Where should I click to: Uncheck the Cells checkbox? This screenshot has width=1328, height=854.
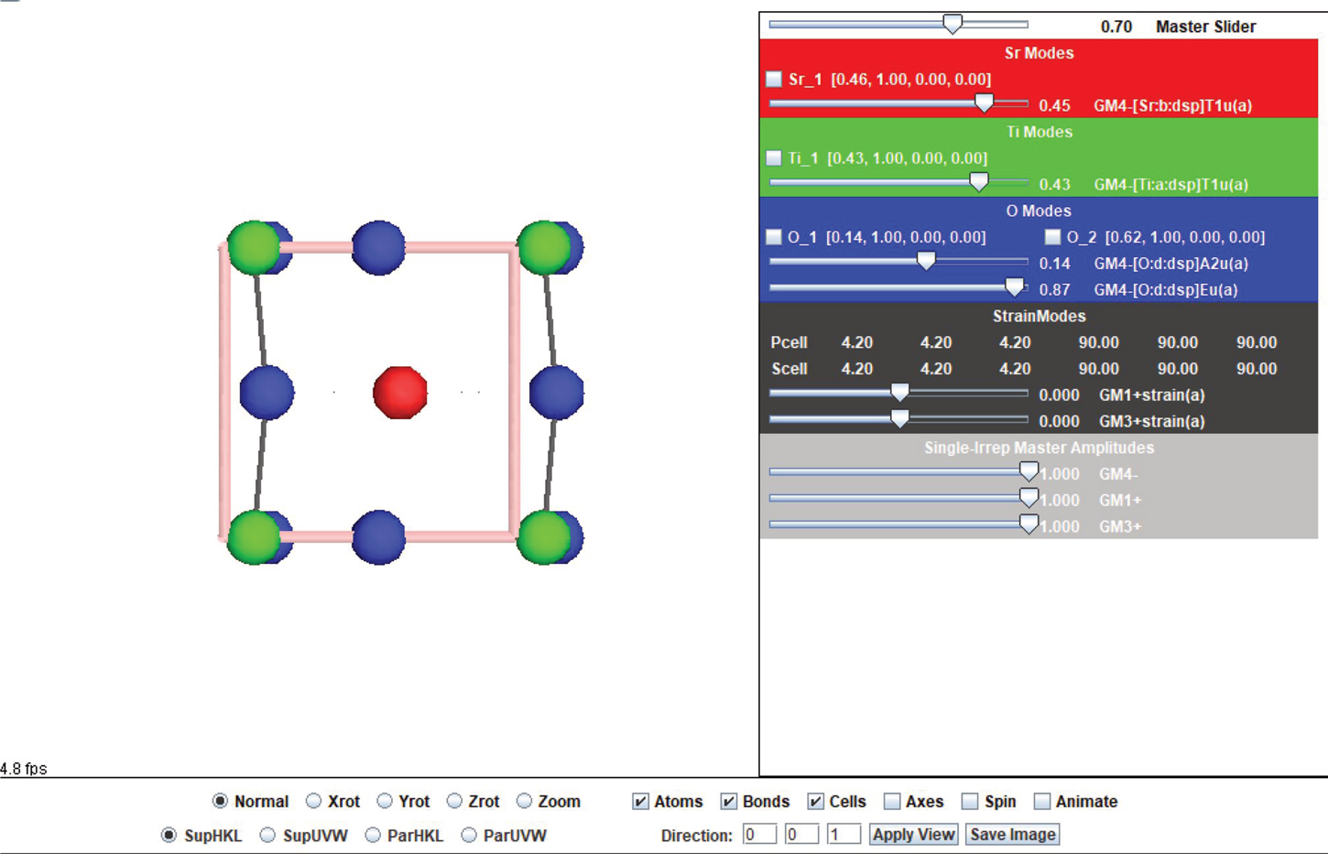[815, 802]
